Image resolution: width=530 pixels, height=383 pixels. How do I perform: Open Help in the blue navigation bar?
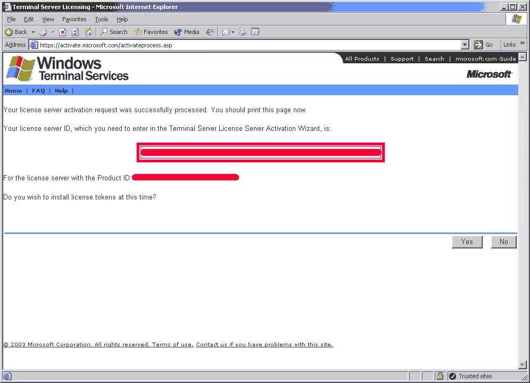pyautogui.click(x=61, y=90)
